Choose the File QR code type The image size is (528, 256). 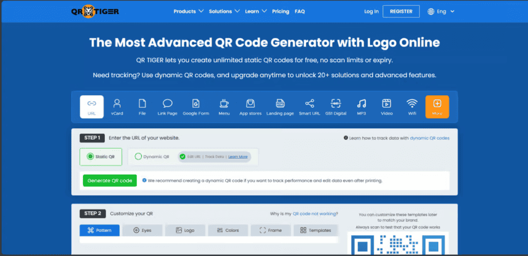[142, 107]
